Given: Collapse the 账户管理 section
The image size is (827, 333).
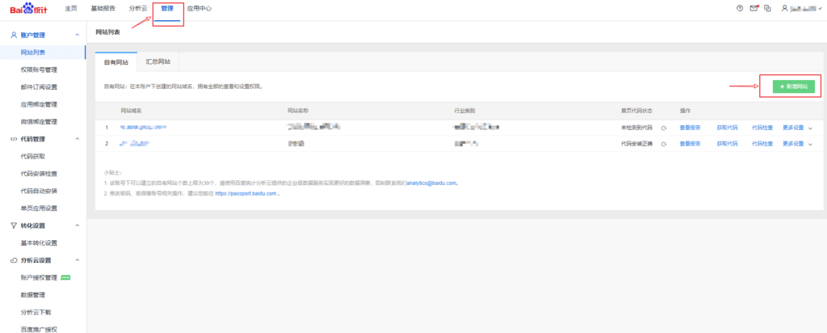Looking at the screenshot, I should (x=78, y=35).
